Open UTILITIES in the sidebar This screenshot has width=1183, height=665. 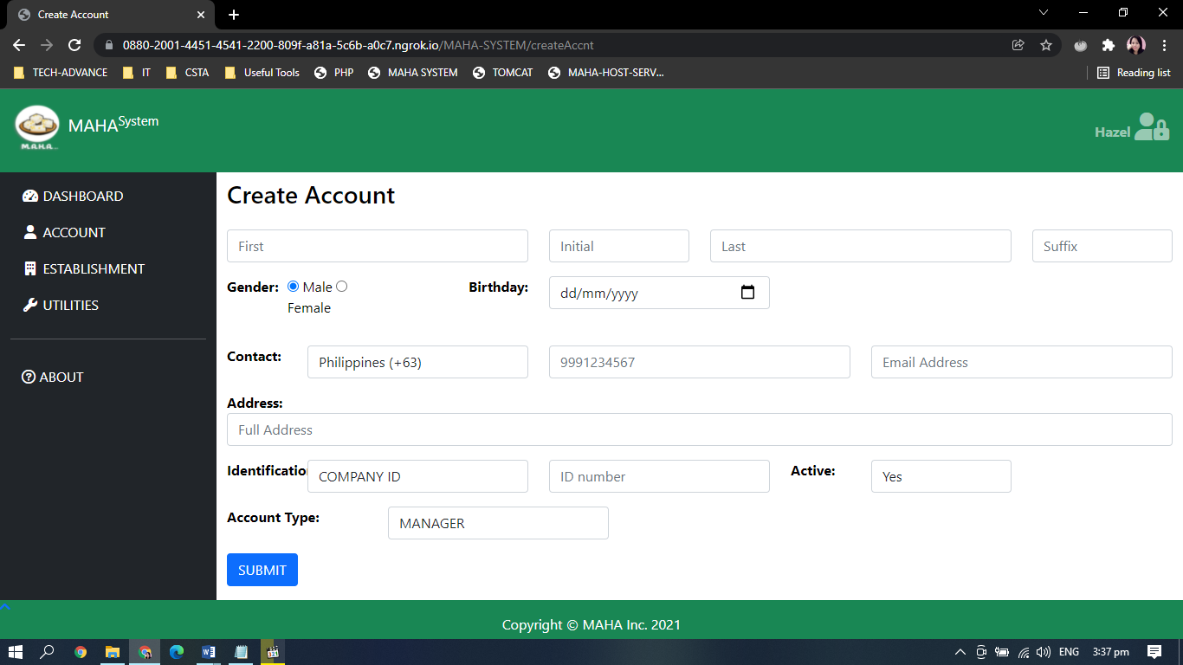61,305
